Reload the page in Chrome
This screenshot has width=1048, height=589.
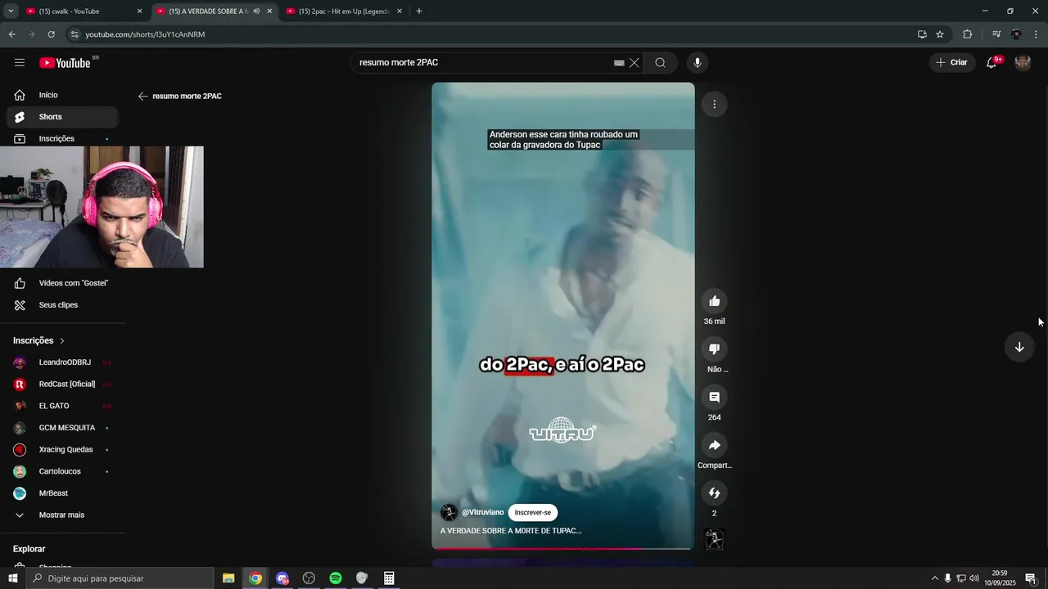click(x=51, y=34)
